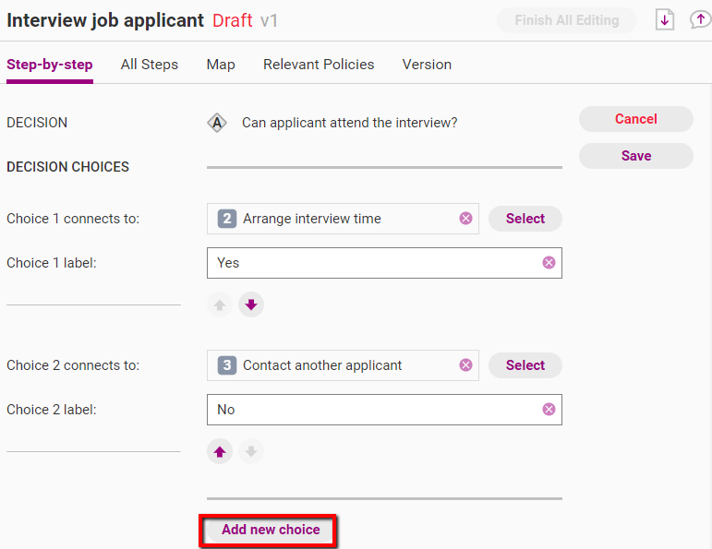The image size is (712, 549).
Task: Go to the Version tab
Action: pos(427,65)
